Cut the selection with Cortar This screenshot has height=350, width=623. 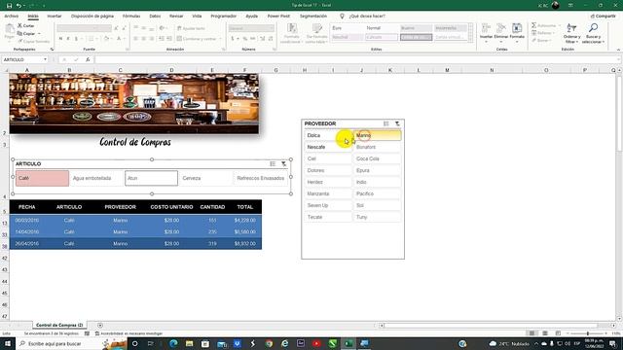26,26
